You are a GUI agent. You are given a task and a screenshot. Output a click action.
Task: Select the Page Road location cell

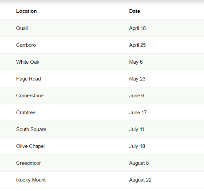point(29,79)
